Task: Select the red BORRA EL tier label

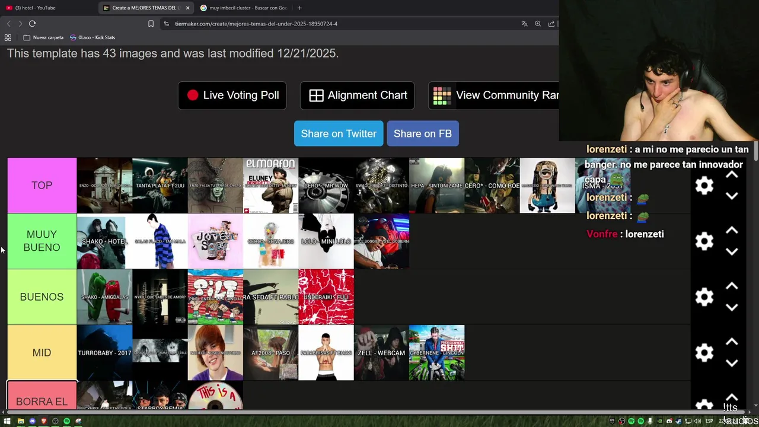Action: click(42, 396)
